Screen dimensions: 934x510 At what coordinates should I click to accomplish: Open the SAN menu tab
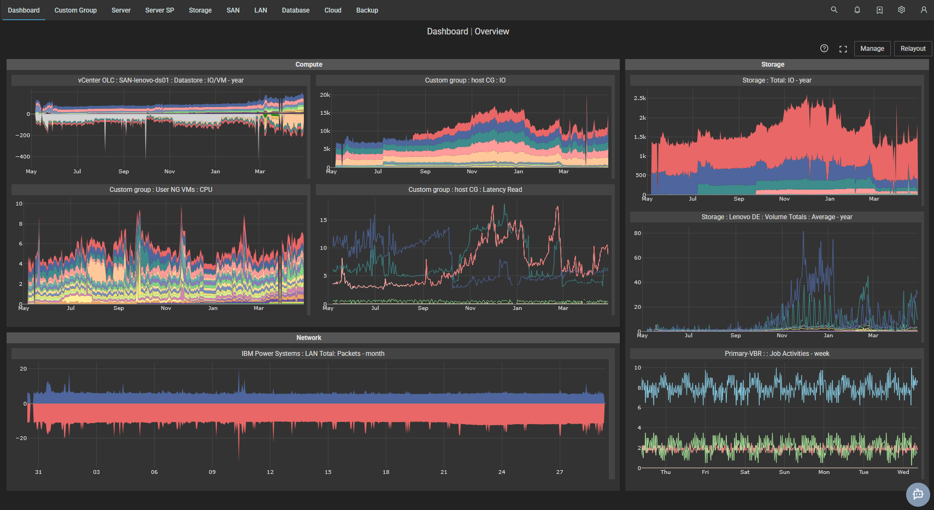point(233,10)
